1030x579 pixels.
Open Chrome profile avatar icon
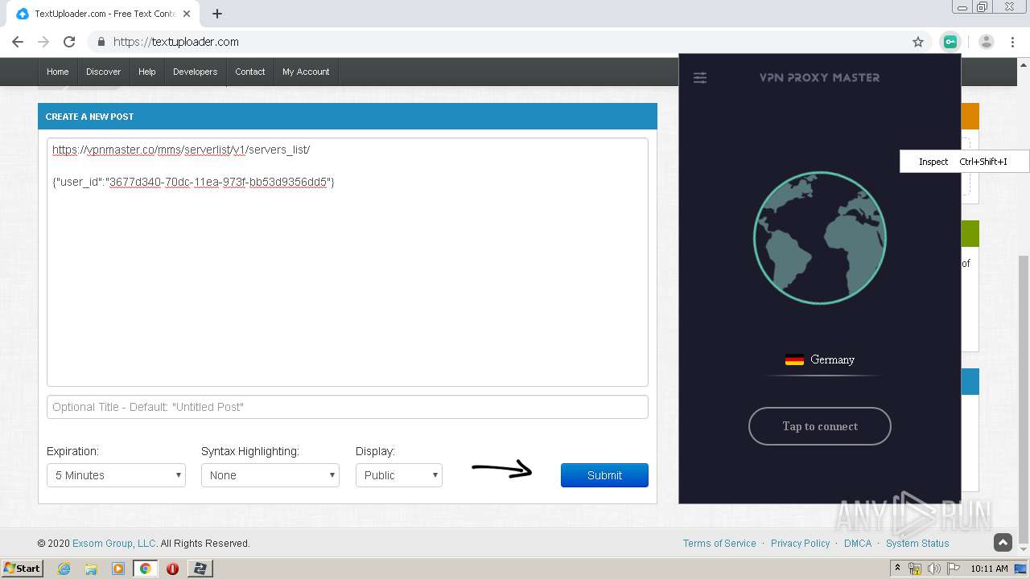pos(987,42)
